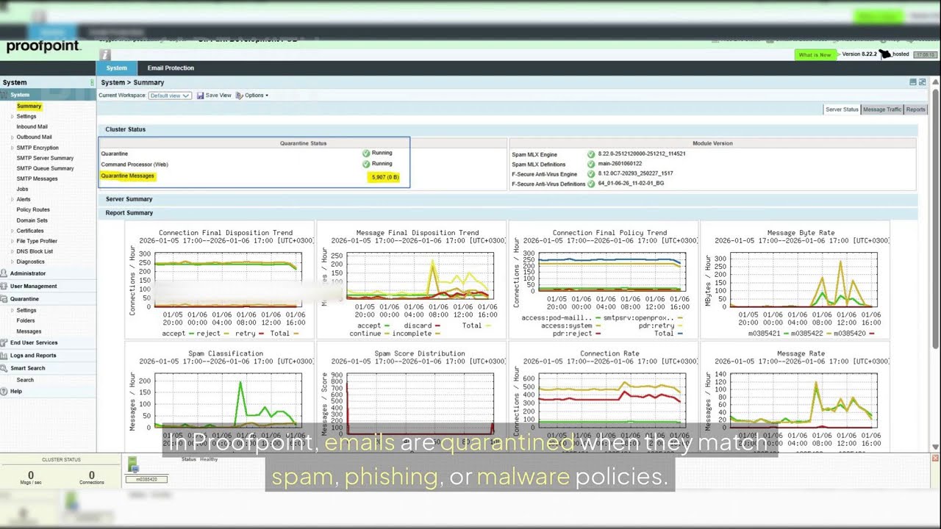Expand the File Type Profiler node
The width and height of the screenshot is (941, 529).
pyautogui.click(x=12, y=241)
